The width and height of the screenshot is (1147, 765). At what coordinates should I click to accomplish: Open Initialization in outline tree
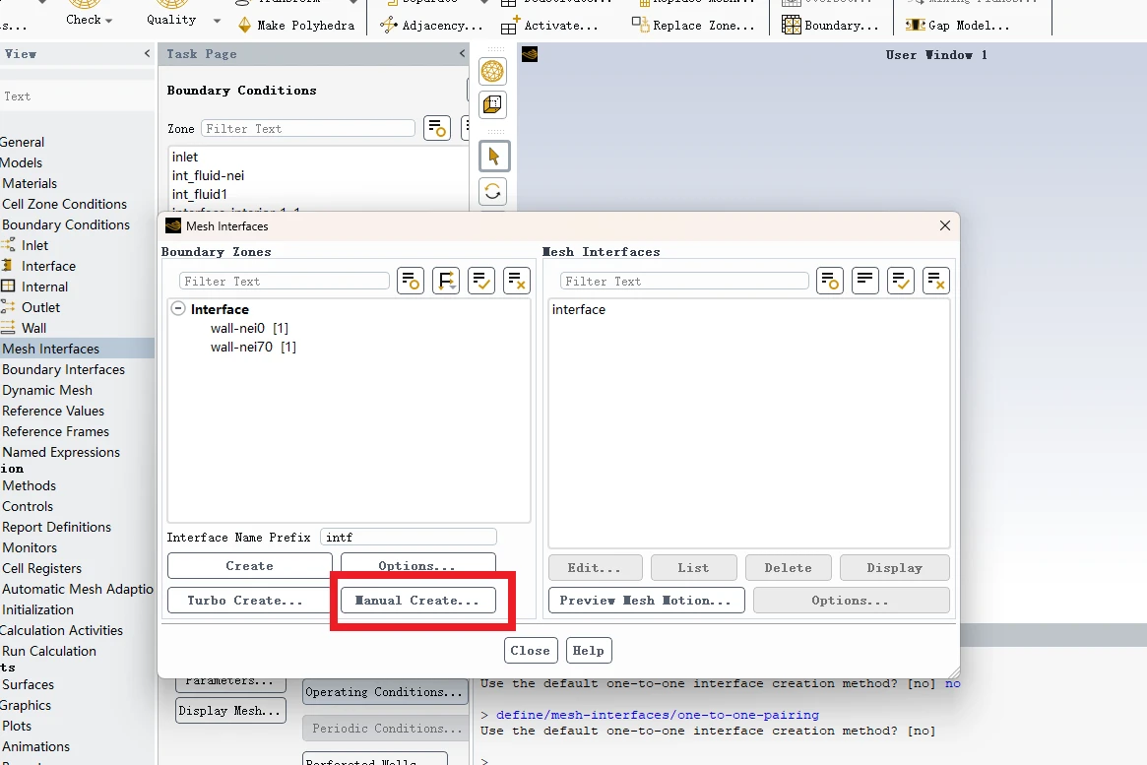[x=37, y=609]
